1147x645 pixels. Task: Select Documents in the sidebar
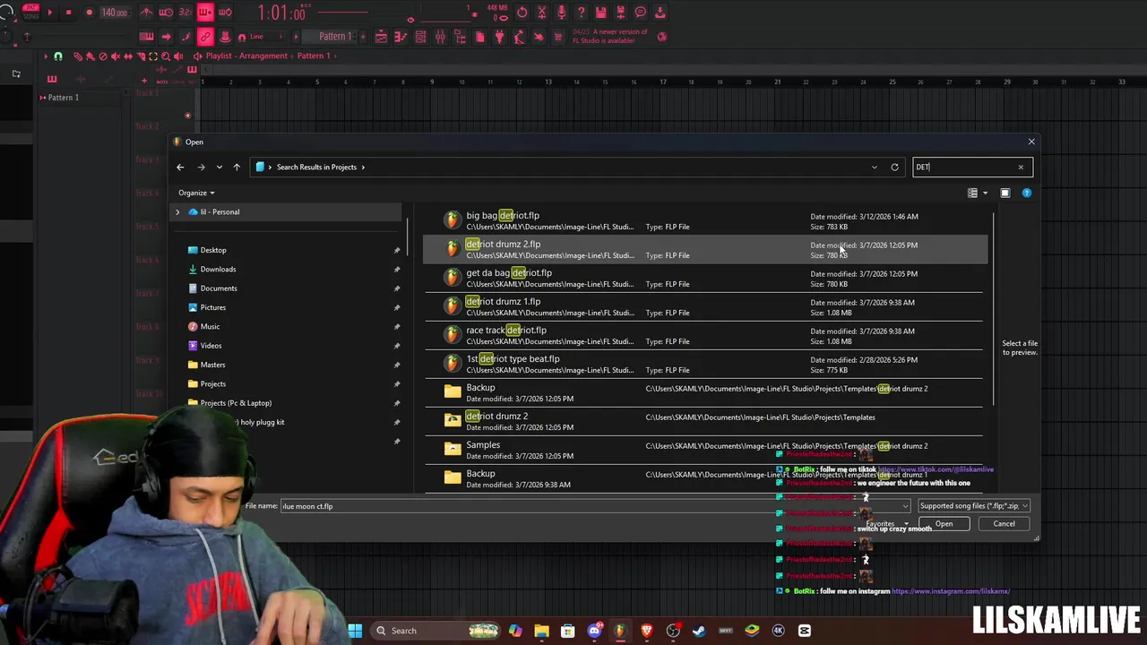pyautogui.click(x=219, y=288)
